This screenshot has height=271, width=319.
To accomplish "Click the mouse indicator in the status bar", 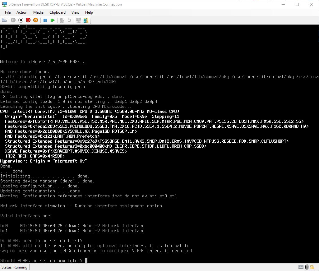I will (307, 267).
